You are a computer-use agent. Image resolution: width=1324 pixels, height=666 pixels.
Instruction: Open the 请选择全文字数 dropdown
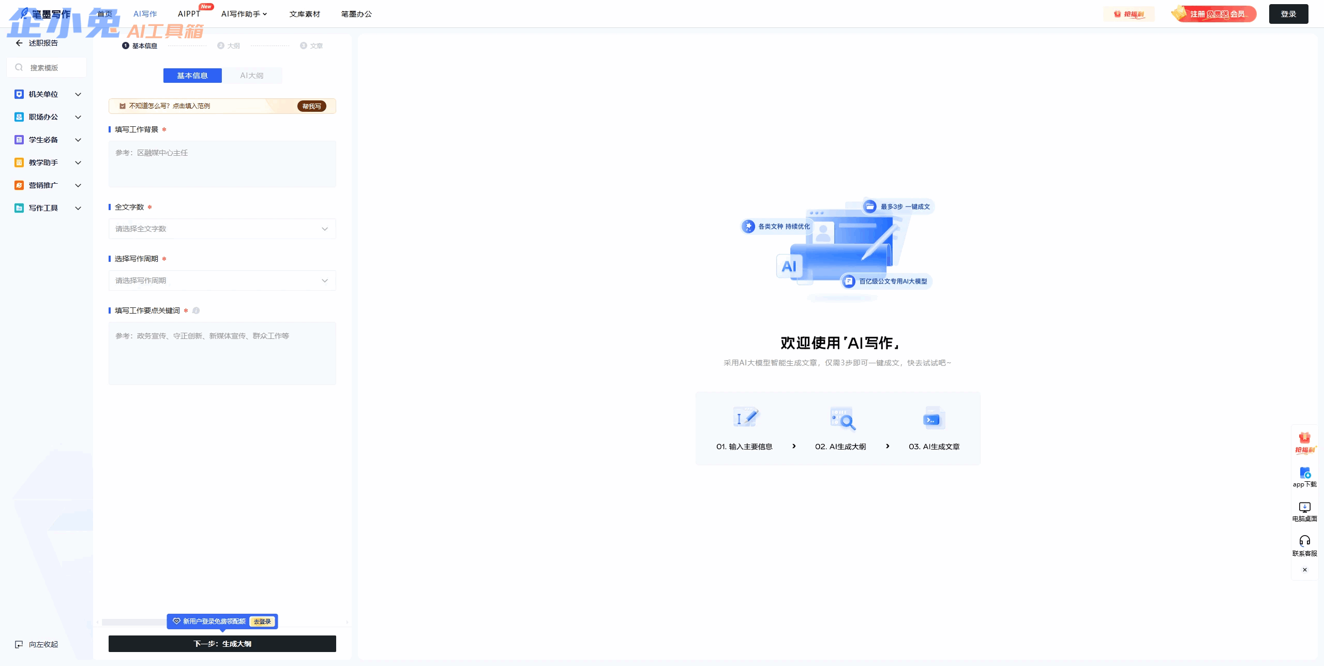pos(222,229)
